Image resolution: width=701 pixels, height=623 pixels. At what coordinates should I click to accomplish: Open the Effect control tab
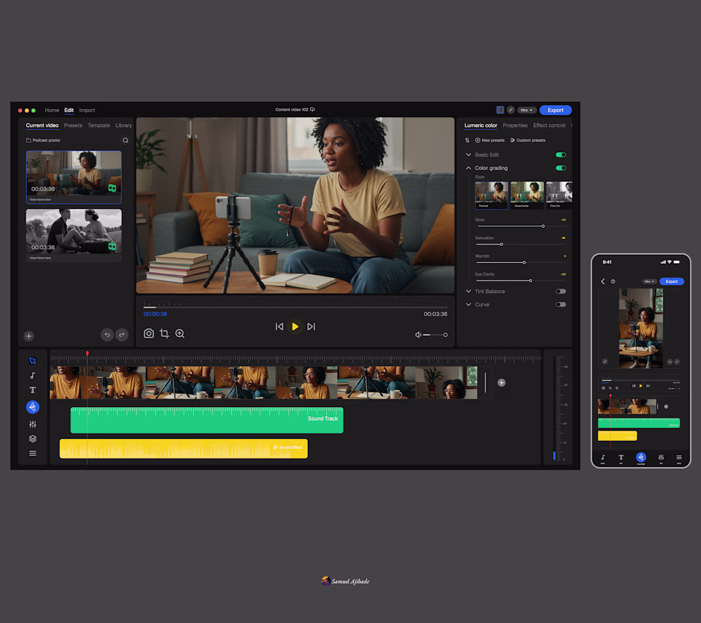549,125
